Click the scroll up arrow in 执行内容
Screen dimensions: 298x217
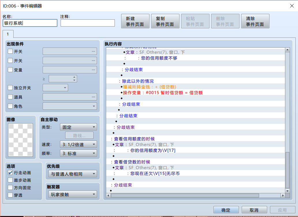pos(287,50)
